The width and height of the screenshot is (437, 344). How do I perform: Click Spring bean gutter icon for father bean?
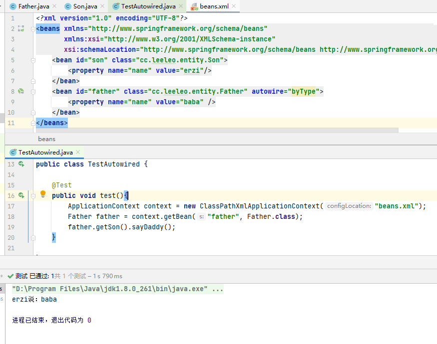pos(21,91)
